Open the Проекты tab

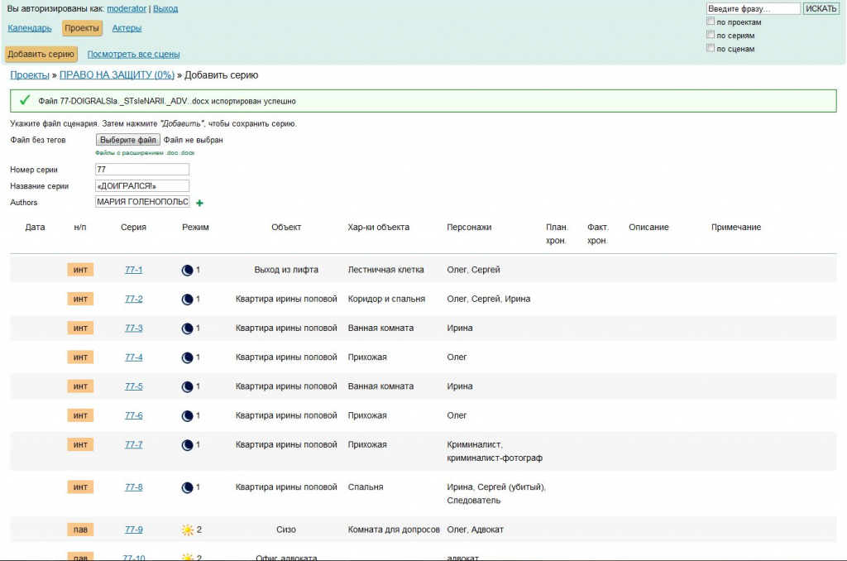click(82, 28)
